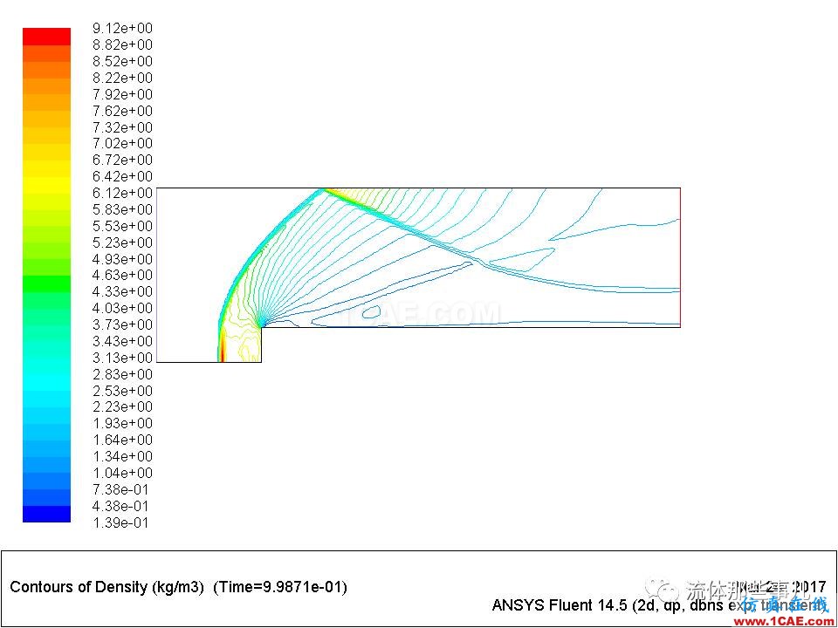This screenshot has width=838, height=628.
Task: Click the legend value 7.38e-01
Action: (x=120, y=489)
